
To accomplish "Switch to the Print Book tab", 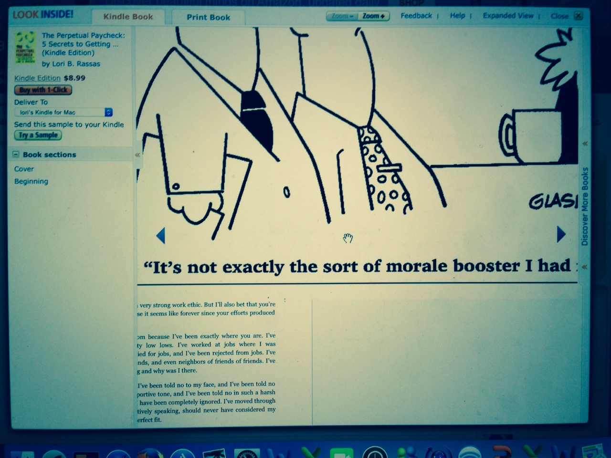I will click(208, 17).
